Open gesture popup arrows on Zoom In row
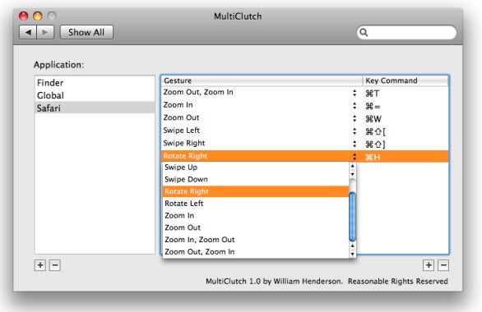The width and height of the screenshot is (482, 312). pyautogui.click(x=355, y=106)
